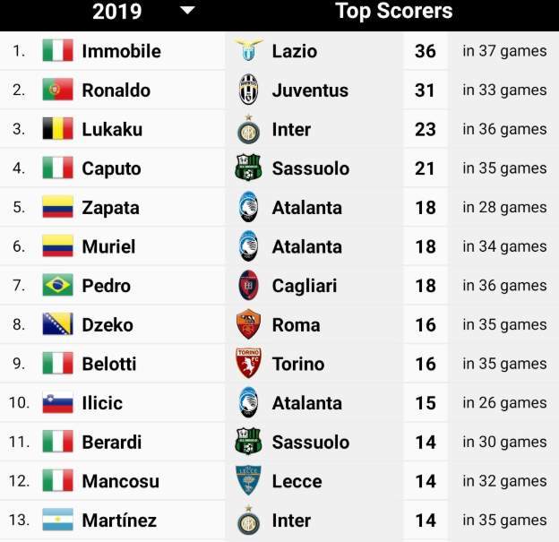The image size is (559, 542).
Task: Click Argentina flag next to Martínez
Action: 57,520
